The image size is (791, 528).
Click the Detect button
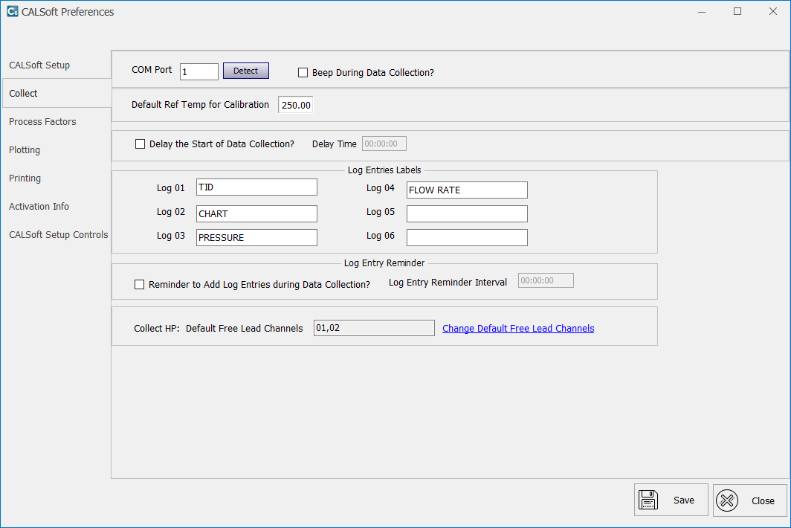coord(245,71)
